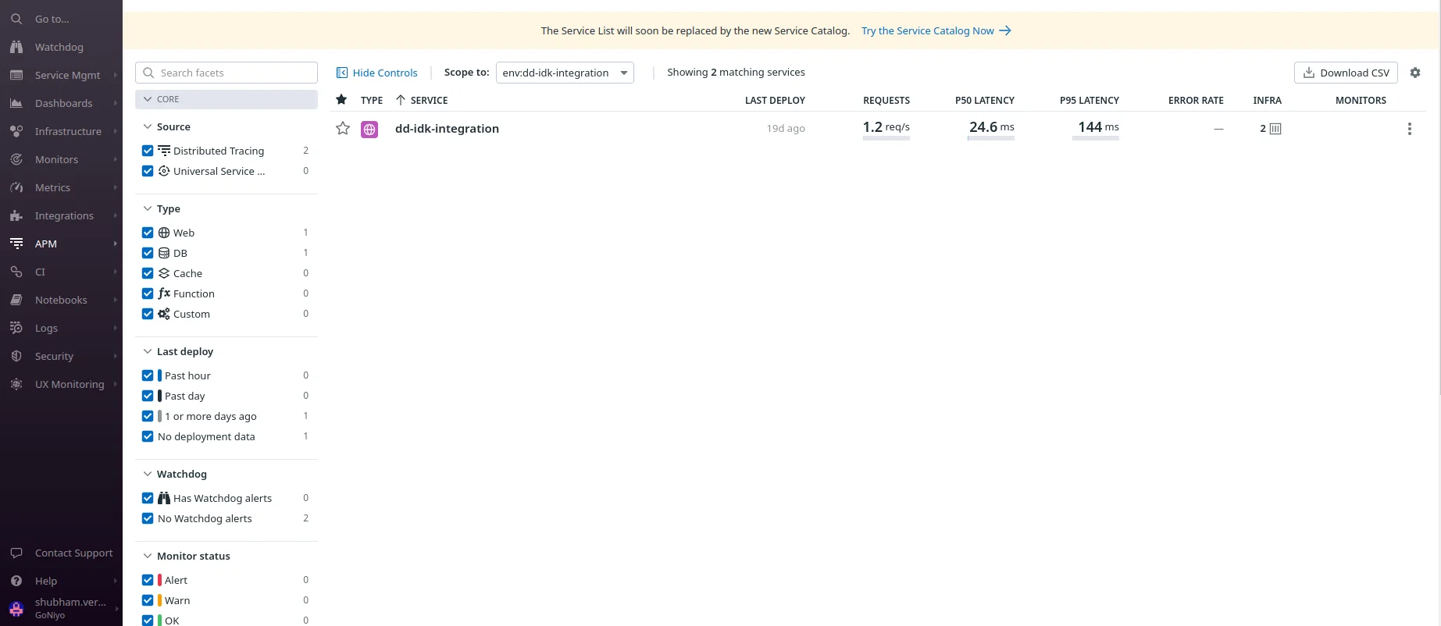The height and width of the screenshot is (626, 1441).
Task: Click the Metrics gauge icon
Action: [16, 187]
